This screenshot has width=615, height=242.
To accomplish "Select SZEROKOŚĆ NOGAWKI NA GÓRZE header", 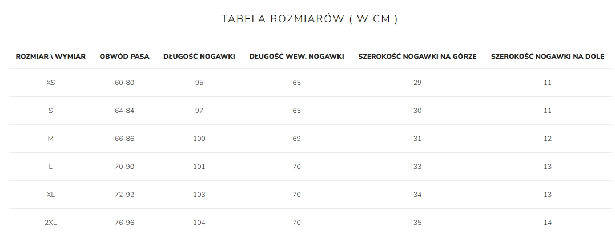I will tap(417, 57).
